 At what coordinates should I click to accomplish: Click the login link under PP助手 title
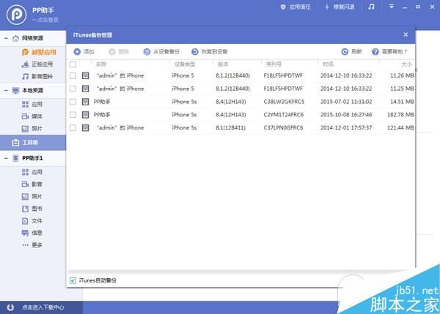(45, 20)
